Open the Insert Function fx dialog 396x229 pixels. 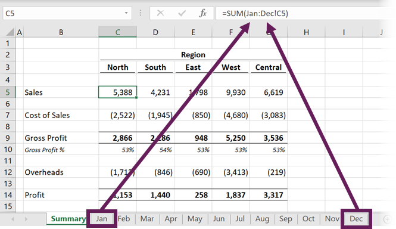coord(203,13)
